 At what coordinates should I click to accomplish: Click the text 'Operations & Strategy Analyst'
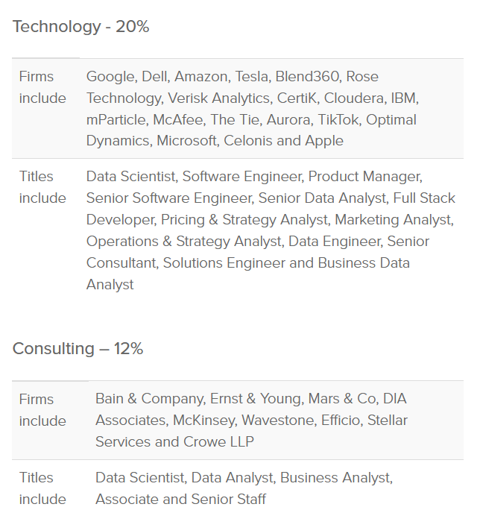point(185,242)
